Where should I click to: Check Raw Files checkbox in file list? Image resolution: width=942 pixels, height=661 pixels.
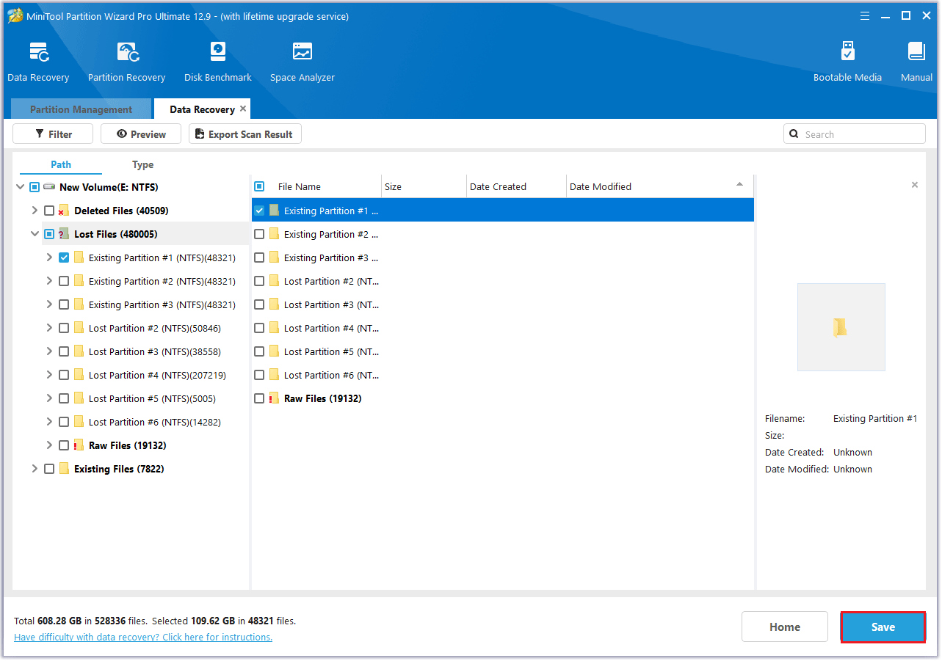(259, 398)
